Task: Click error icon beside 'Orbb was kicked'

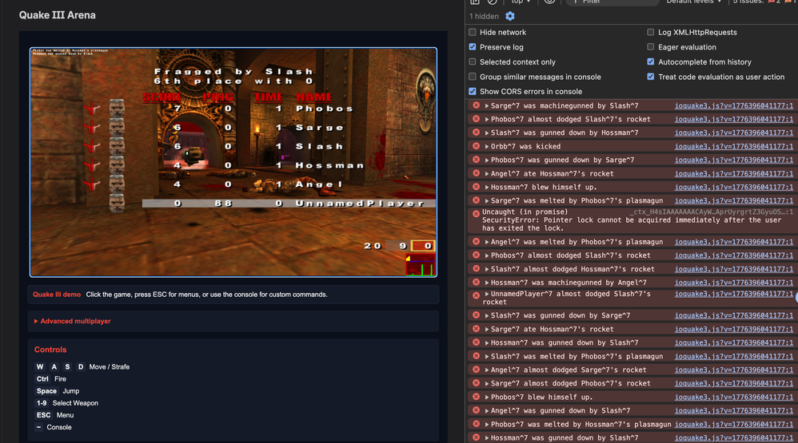Action: point(476,146)
